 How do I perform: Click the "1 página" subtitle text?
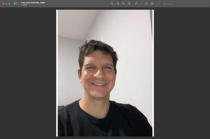click(x=24, y=5)
